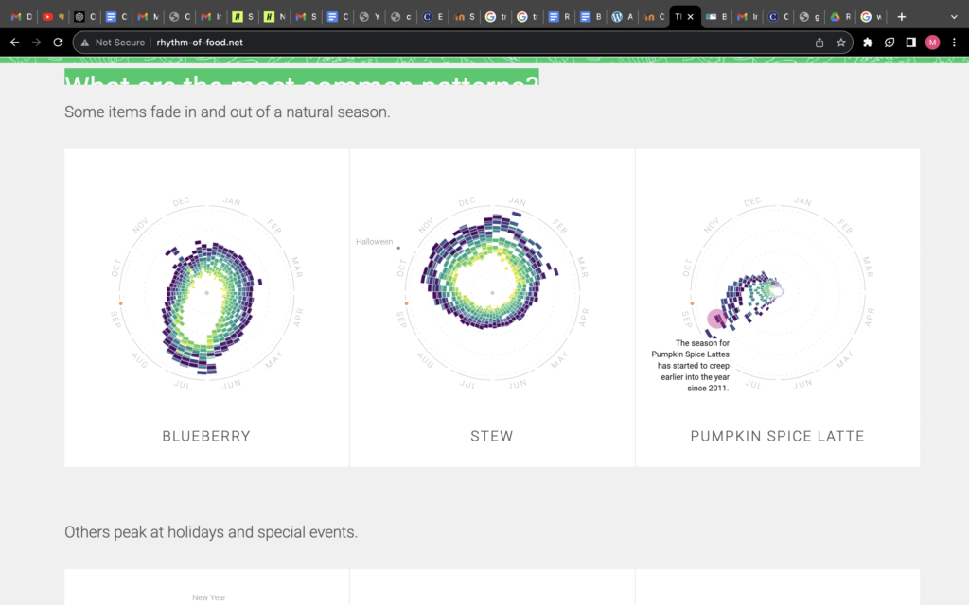Click 'Others peak at holidays' text

point(211,532)
